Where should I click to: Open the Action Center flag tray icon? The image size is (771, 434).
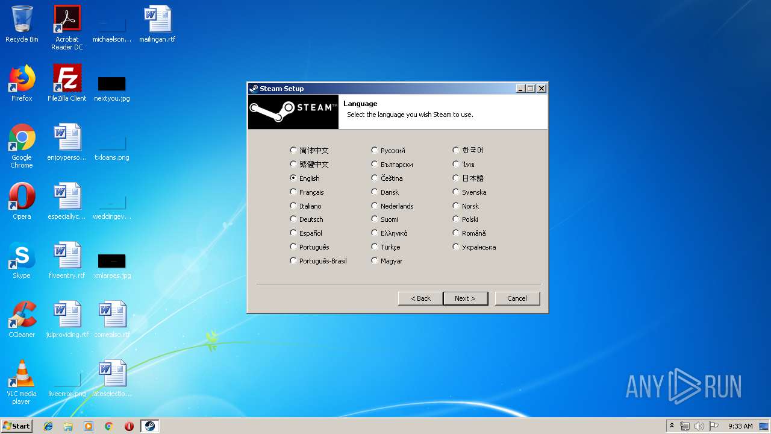[x=713, y=426]
